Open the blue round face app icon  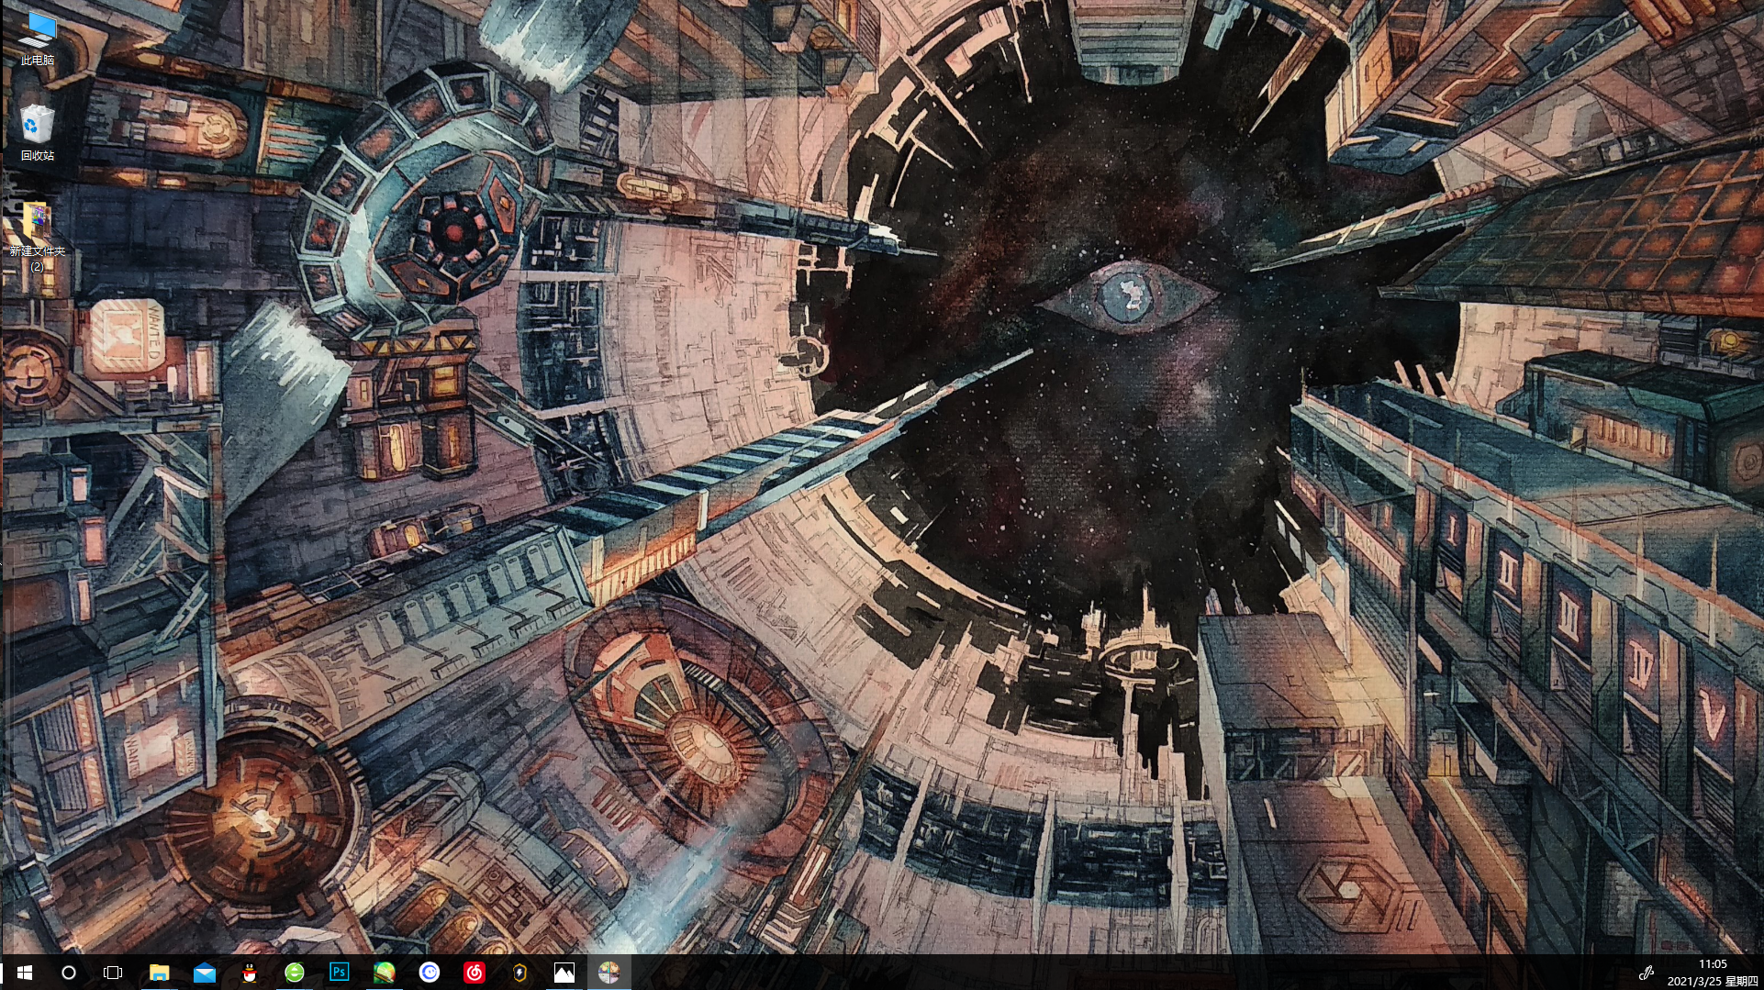tap(429, 973)
